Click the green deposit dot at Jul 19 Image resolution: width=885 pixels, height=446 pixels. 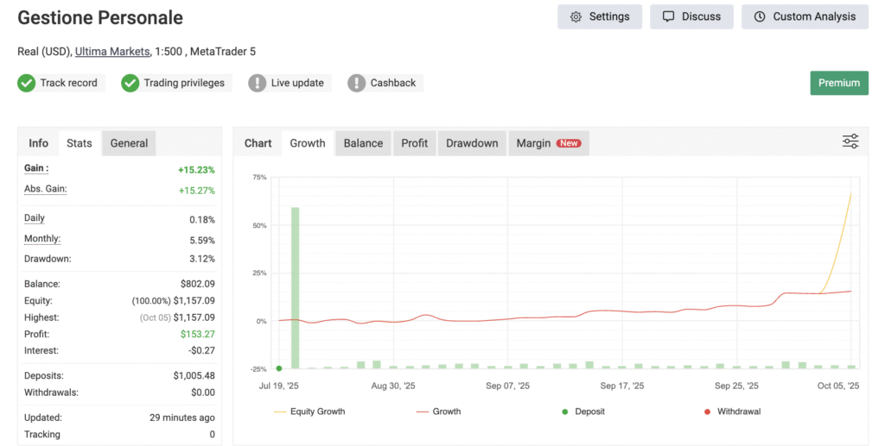[278, 368]
